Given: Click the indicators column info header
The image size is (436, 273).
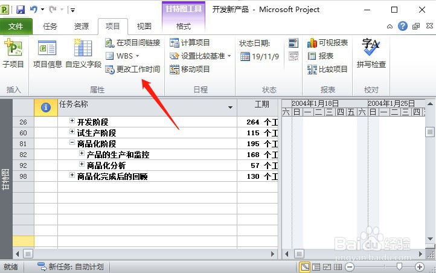Looking at the screenshot, I should (46, 108).
